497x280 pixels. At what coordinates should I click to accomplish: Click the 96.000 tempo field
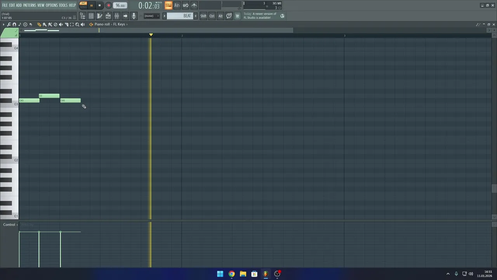tap(120, 5)
